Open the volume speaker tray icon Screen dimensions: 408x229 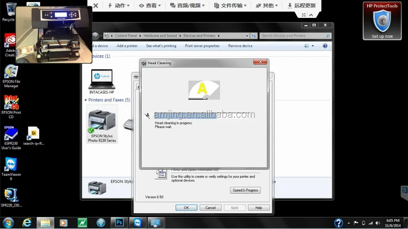378,223
